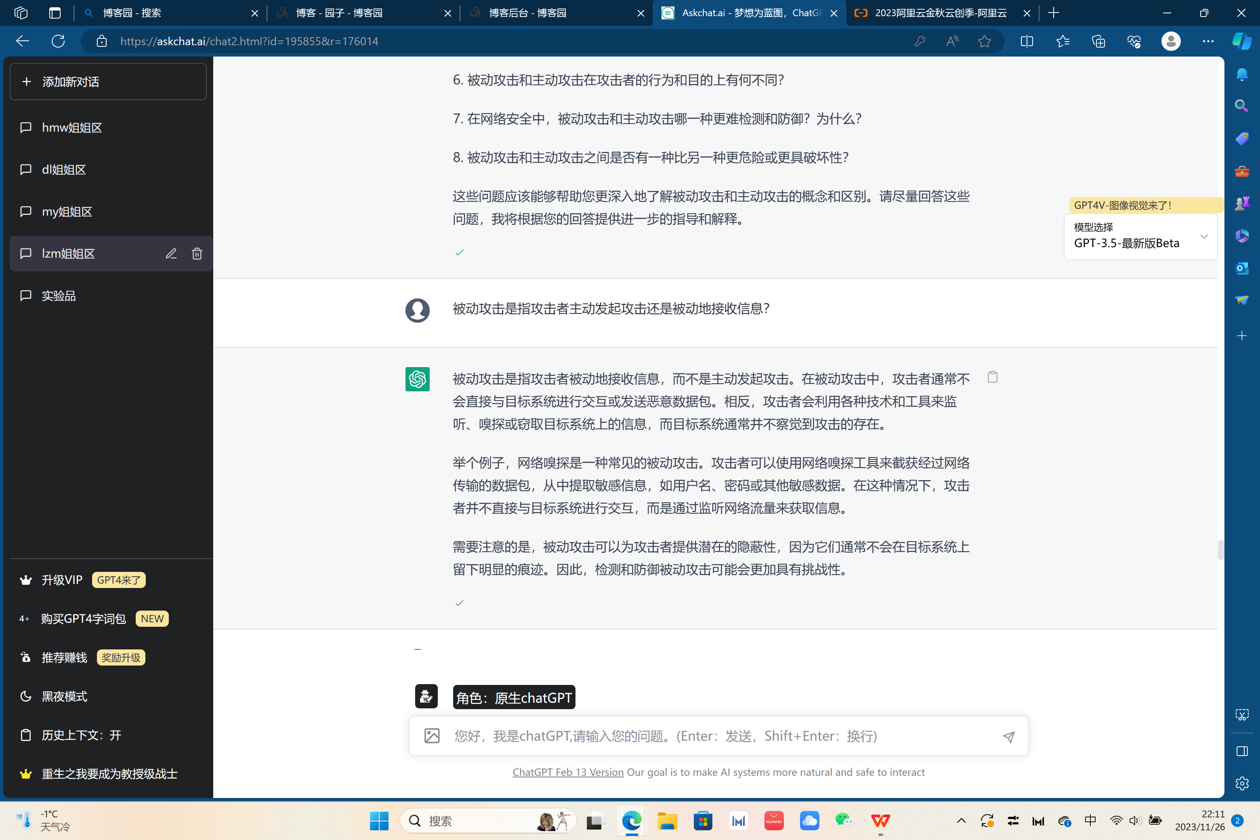This screenshot has height=840, width=1260.
Task: Click 添加新对话 new chat button
Action: coord(108,82)
